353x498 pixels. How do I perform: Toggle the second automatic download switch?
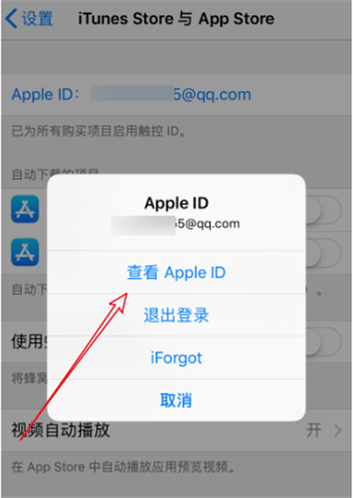[x=323, y=253]
